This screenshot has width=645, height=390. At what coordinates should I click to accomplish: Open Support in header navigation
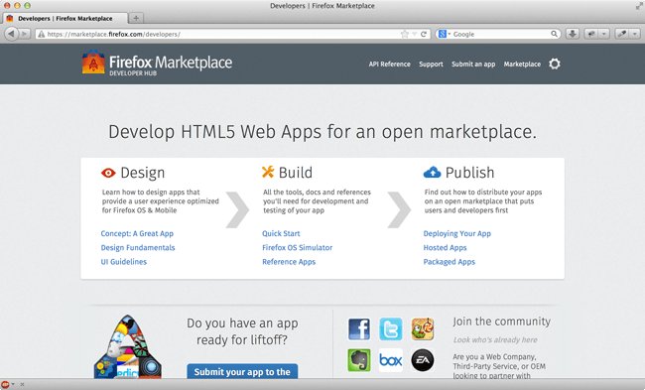(x=431, y=65)
